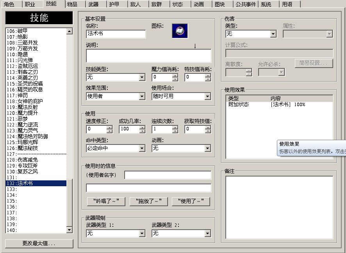Open the 技能类型 dropdown

142,77
